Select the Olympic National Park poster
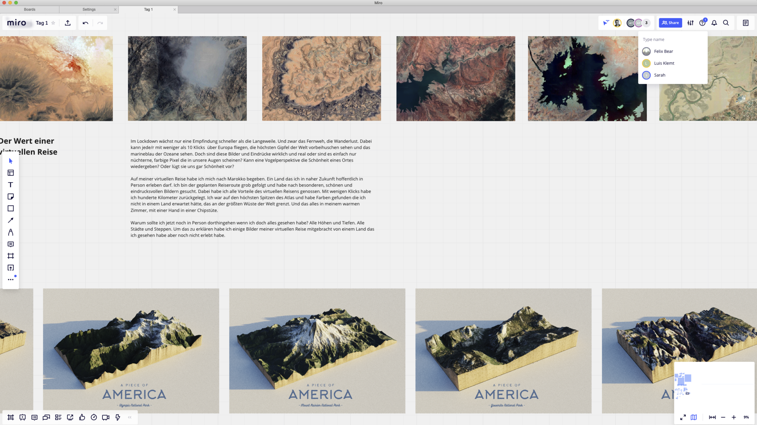757x425 pixels. pos(131,351)
